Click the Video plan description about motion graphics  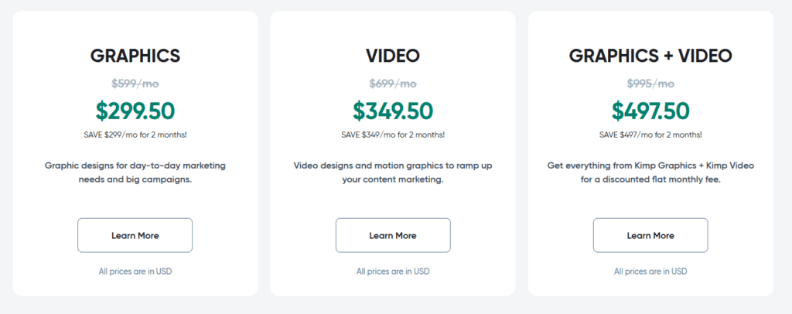pos(392,172)
